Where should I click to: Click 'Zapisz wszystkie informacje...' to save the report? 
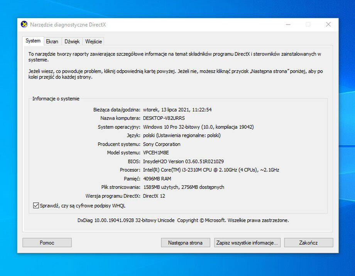point(247,242)
